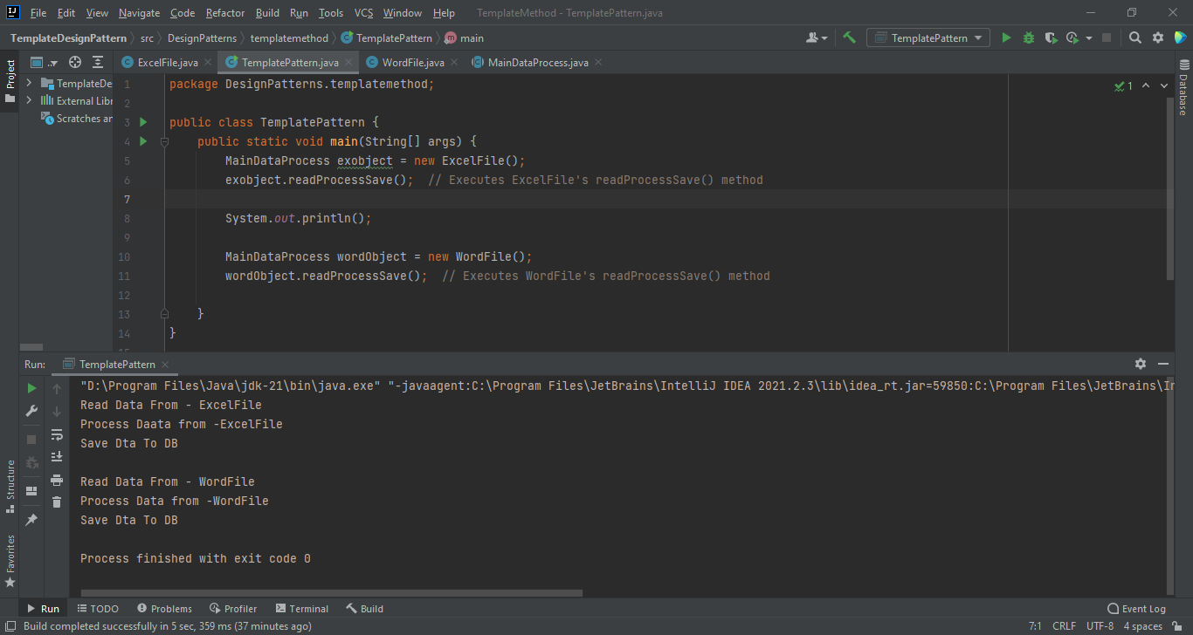Open Run tool window settings gear
Image resolution: width=1193 pixels, height=635 pixels.
pos(1141,364)
